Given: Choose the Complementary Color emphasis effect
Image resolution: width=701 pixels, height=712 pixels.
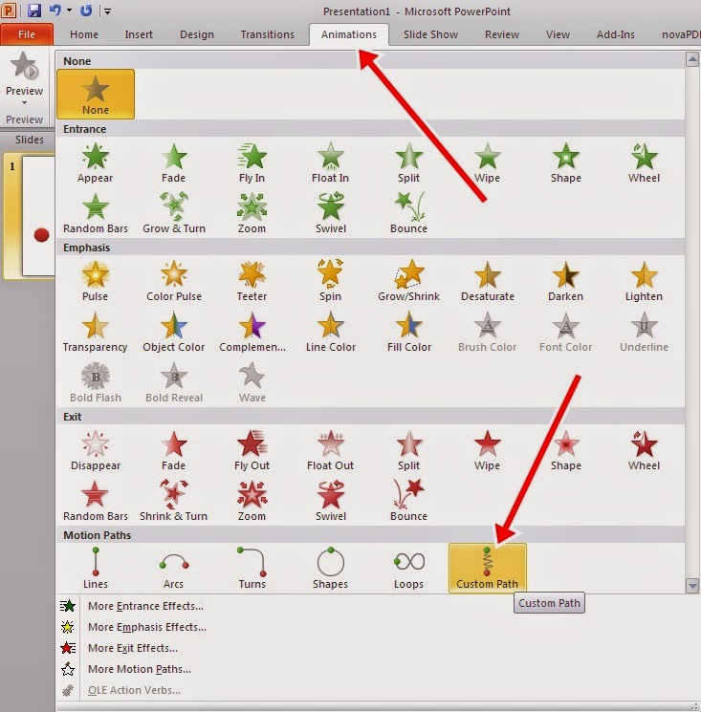Looking at the screenshot, I should pos(252,332).
